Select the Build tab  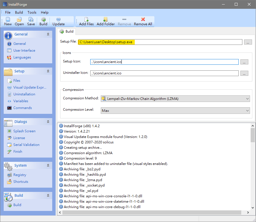[67, 31]
